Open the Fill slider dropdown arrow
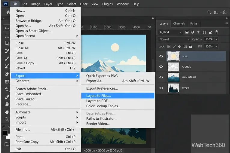This screenshot has width=230, height=153. click(216, 47)
